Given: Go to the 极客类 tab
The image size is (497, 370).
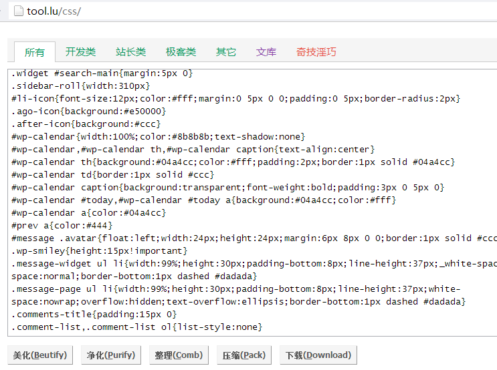Looking at the screenshot, I should click(x=181, y=51).
